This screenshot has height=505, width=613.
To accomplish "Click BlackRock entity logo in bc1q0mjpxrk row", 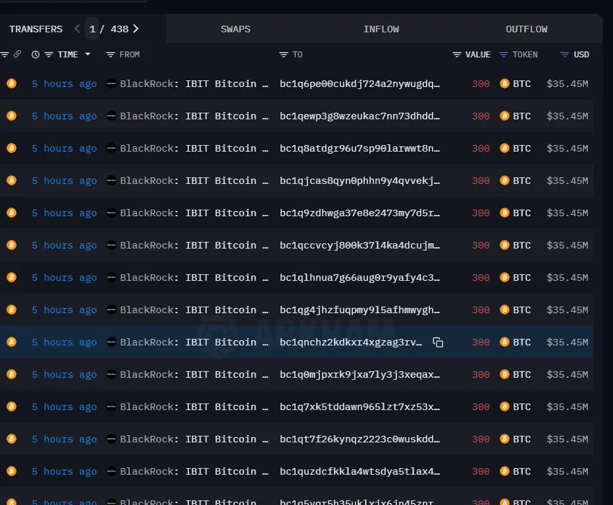I will tap(111, 374).
